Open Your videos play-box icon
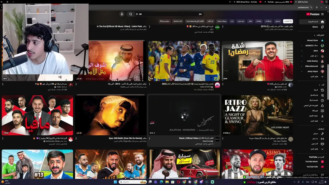The width and height of the screenshot is (329, 185). [x=322, y=110]
